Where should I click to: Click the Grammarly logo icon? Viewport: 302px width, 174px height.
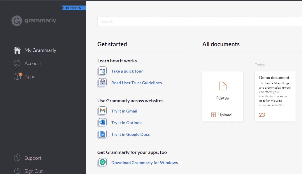point(17,21)
